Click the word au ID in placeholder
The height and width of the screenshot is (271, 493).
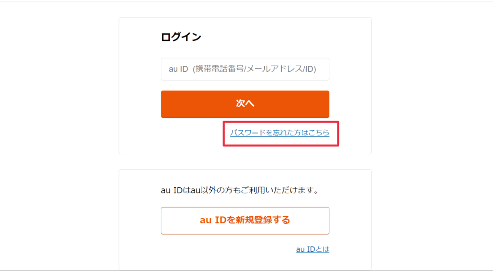pos(178,69)
